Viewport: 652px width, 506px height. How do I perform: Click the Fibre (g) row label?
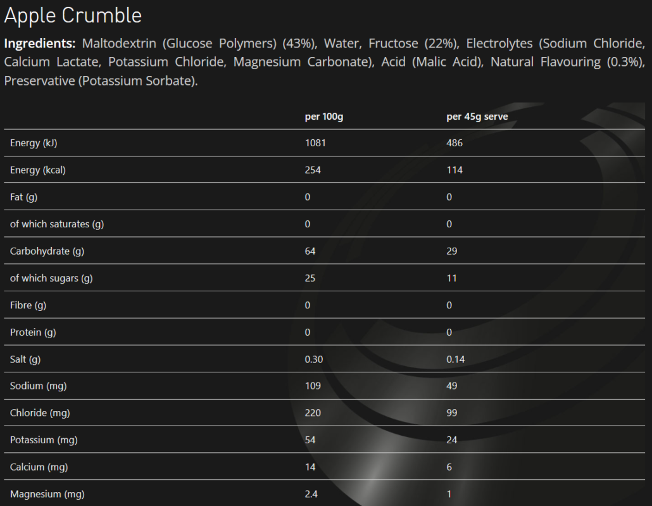(x=28, y=305)
